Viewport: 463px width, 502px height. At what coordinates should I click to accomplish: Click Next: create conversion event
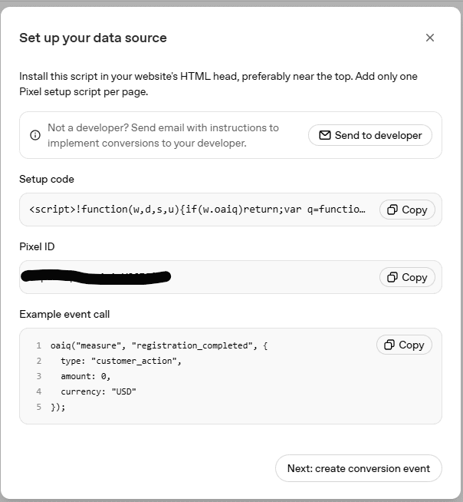coord(359,468)
